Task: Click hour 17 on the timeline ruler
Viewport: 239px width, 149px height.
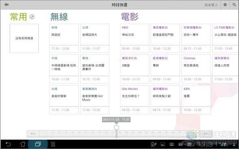Action: tap(153, 132)
